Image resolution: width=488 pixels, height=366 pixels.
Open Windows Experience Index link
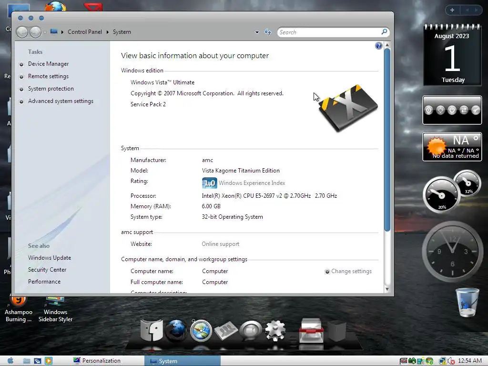pyautogui.click(x=252, y=183)
